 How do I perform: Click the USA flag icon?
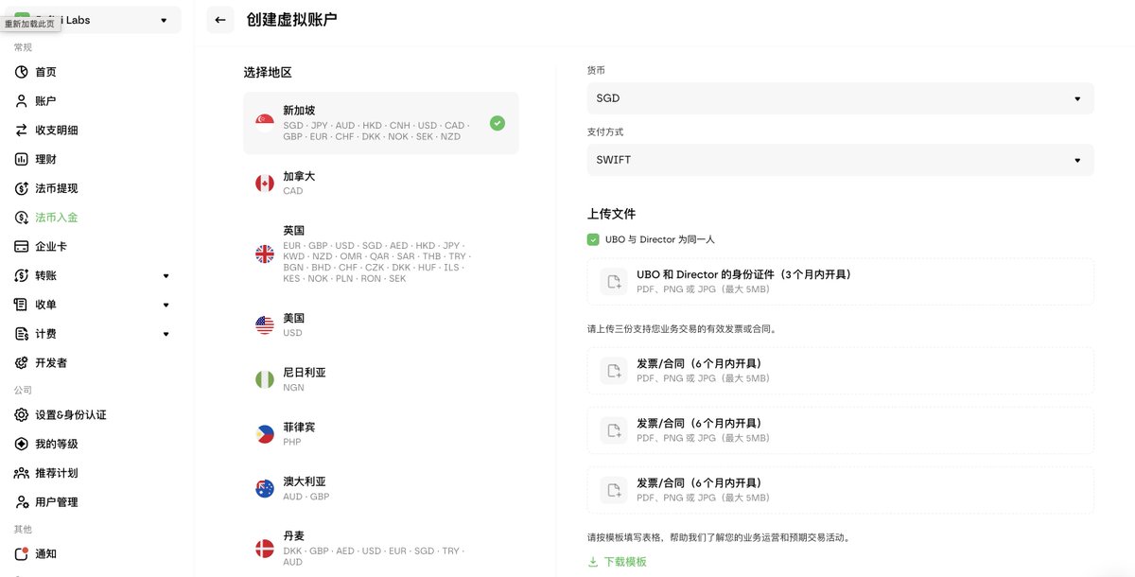click(x=265, y=325)
